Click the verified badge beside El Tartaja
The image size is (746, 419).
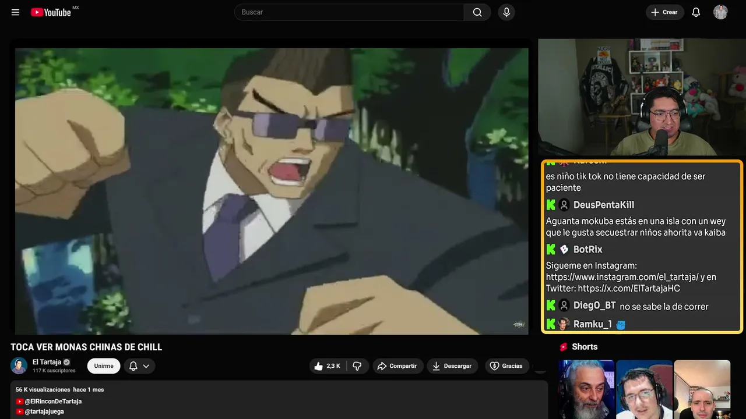pos(66,362)
